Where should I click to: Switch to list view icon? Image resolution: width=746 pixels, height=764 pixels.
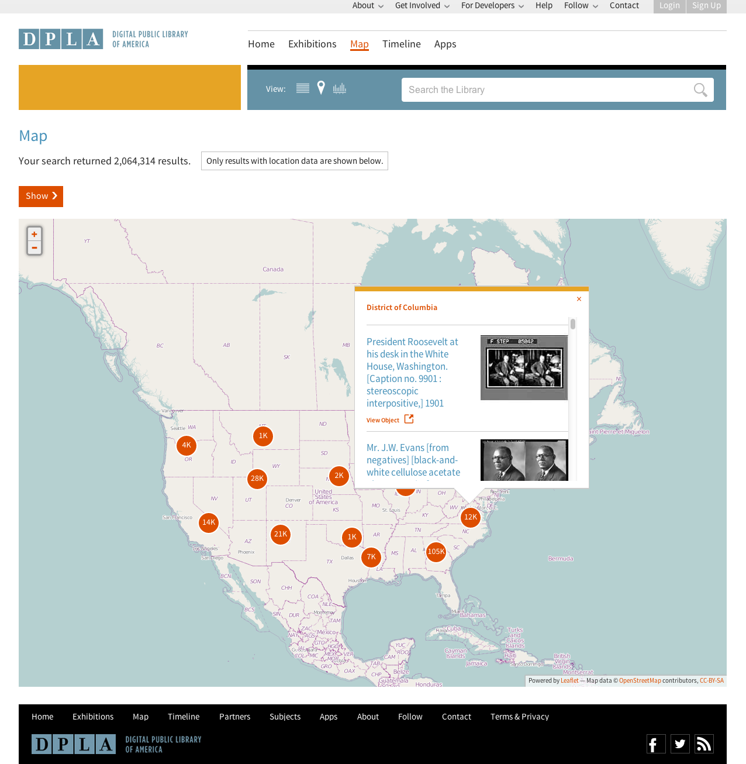302,88
